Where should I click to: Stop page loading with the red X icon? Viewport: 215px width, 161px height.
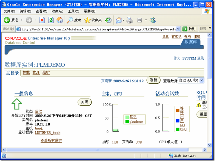[x=42, y=20]
